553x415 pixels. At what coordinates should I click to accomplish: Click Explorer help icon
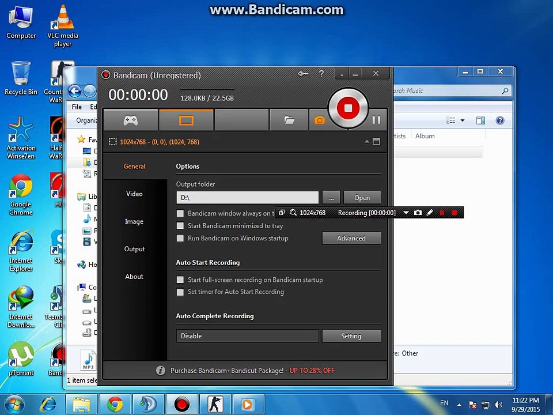tap(500, 120)
